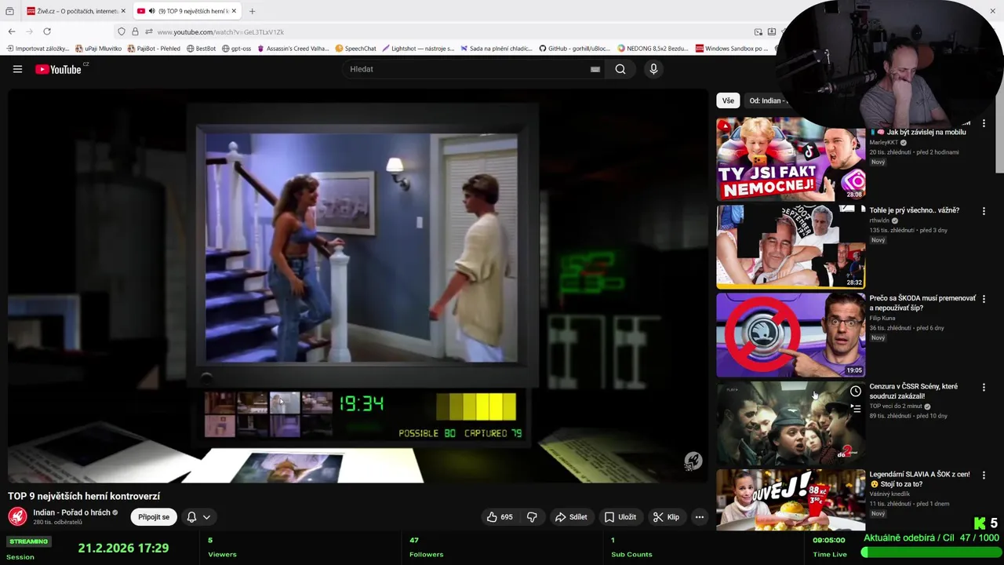Go to the YouTube home logo
The width and height of the screenshot is (1004, 565).
[x=58, y=69]
